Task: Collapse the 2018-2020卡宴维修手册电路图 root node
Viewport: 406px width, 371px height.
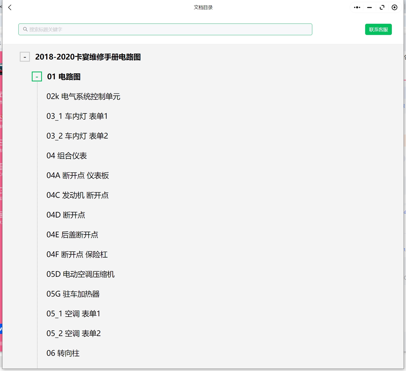Action: [x=25, y=57]
